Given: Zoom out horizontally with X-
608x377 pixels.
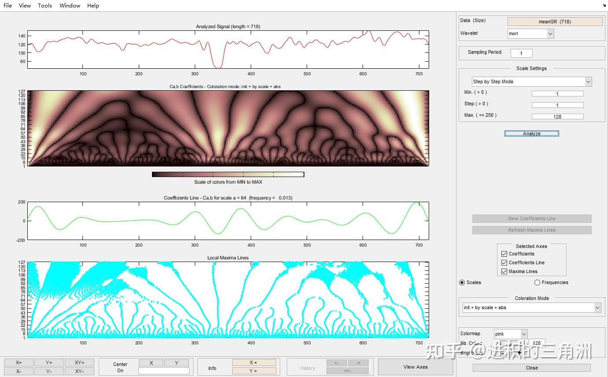Looking at the screenshot, I should pos(19,371).
